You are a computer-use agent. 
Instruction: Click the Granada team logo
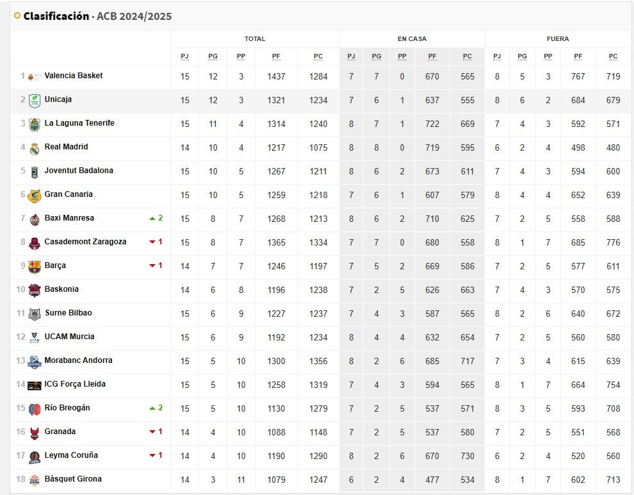click(35, 433)
